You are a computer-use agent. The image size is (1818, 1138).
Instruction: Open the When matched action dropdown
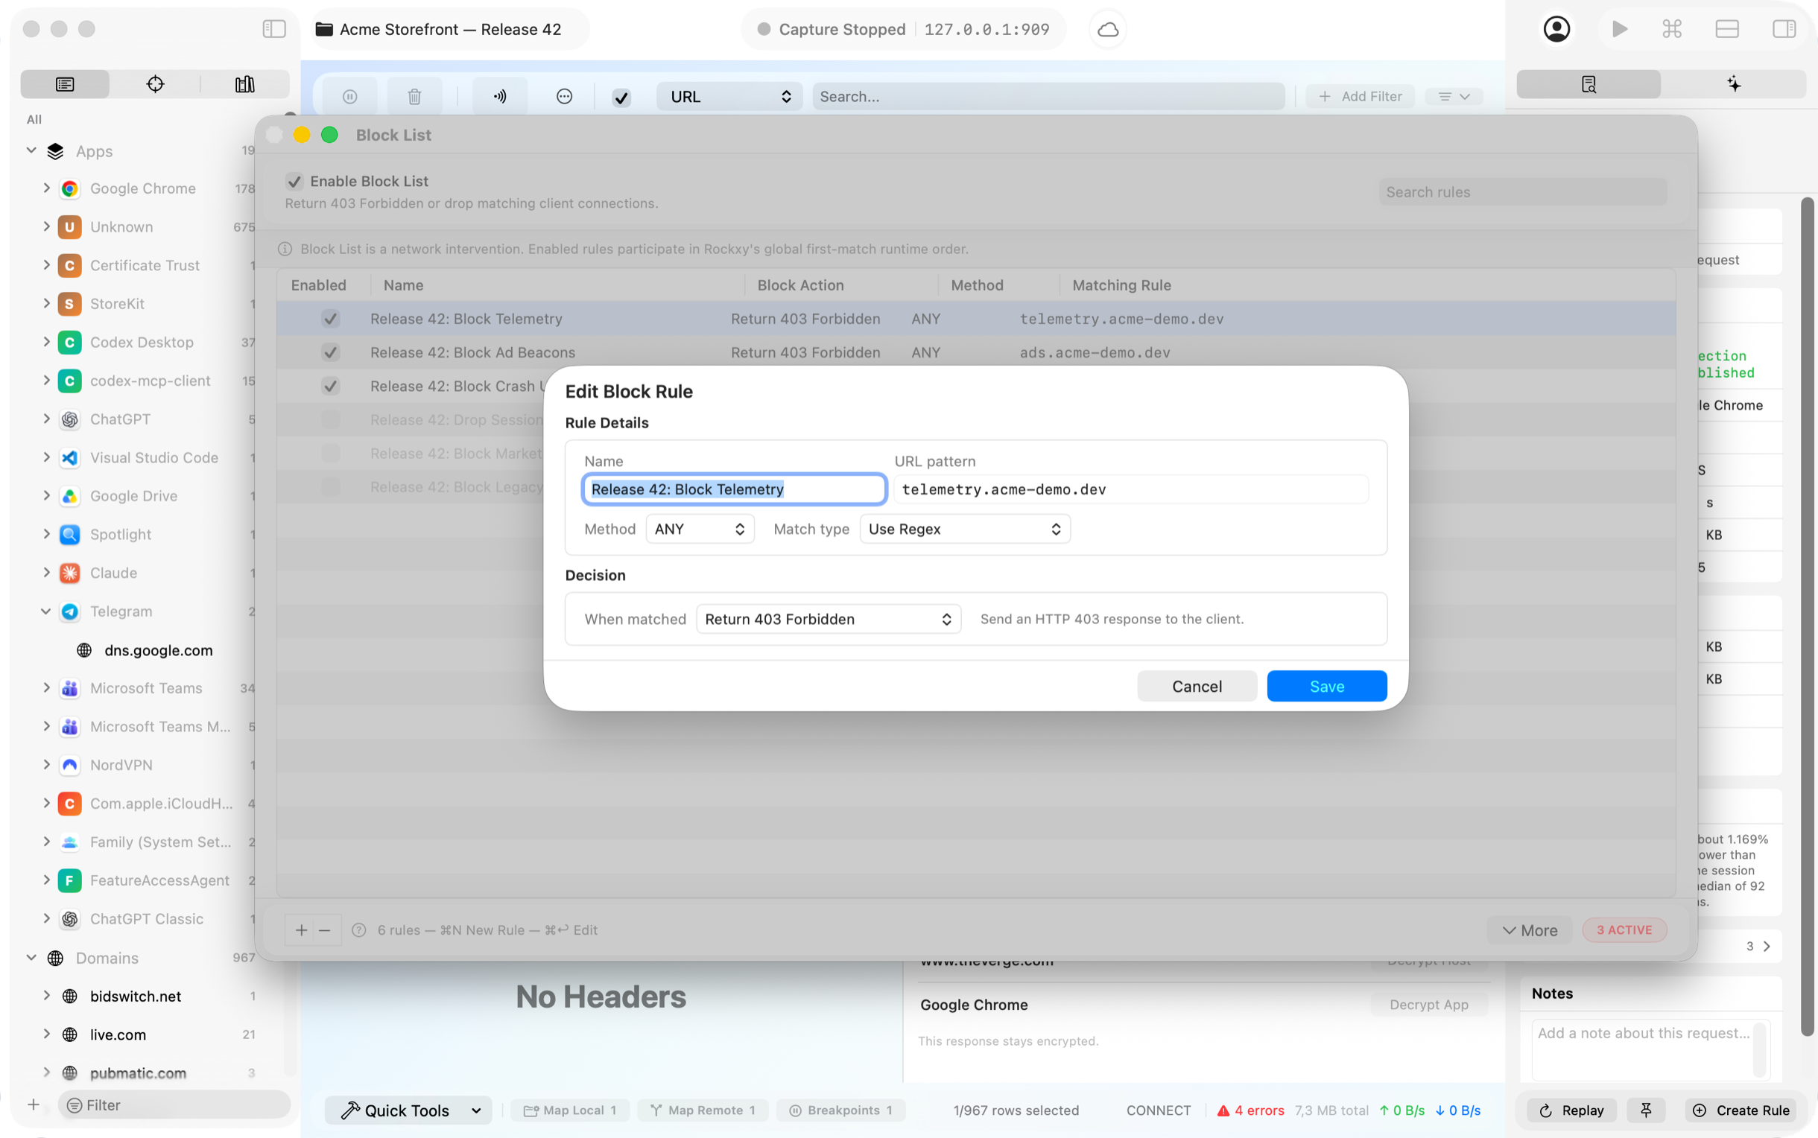point(829,619)
